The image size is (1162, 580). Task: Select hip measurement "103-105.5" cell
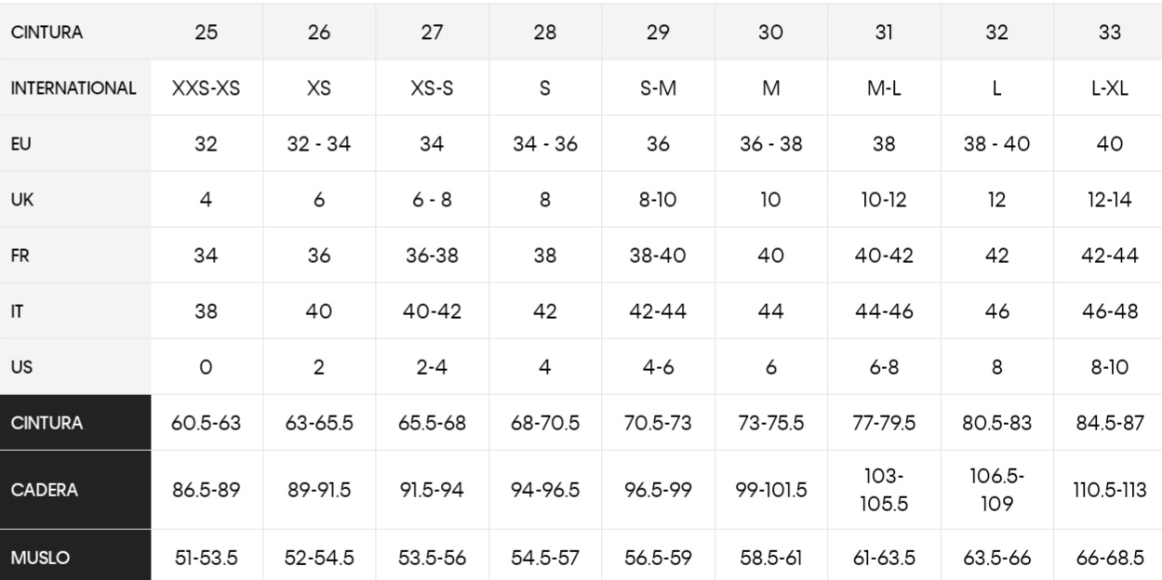point(884,490)
